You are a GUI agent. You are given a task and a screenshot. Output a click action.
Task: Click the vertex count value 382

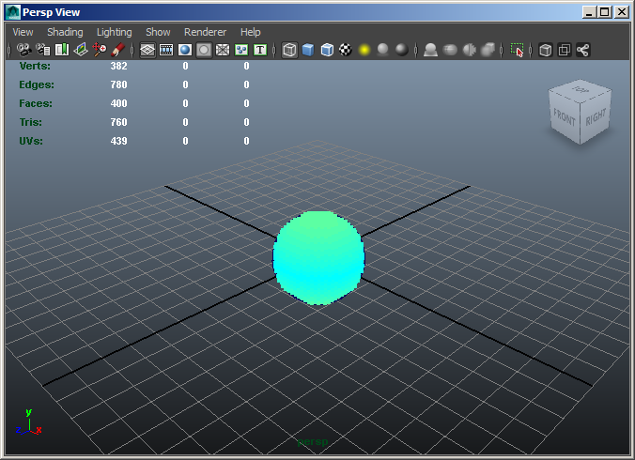[x=118, y=66]
